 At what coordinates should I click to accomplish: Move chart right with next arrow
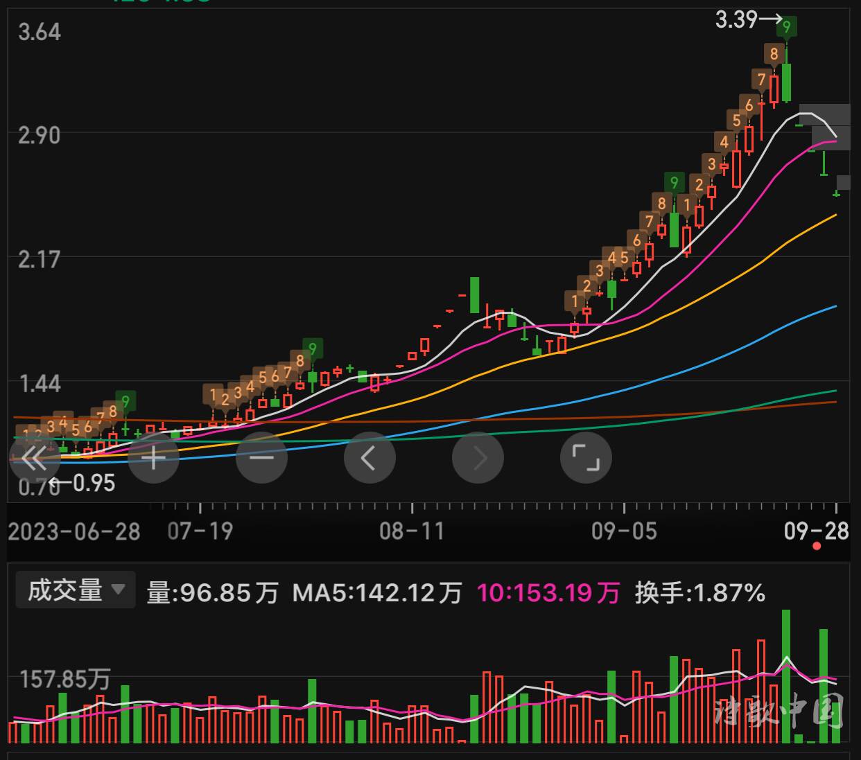click(478, 457)
